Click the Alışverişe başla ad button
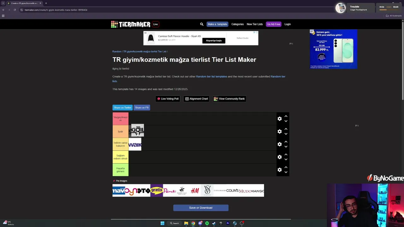 214,41
